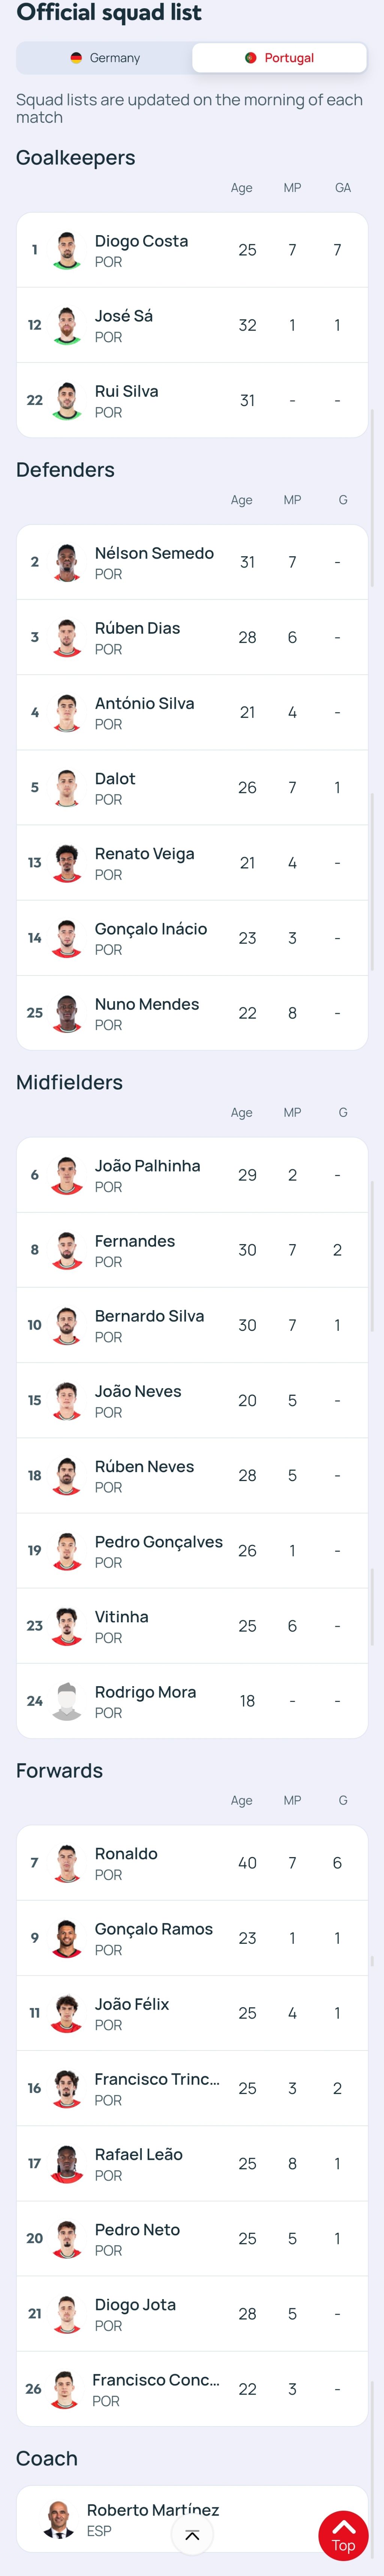384x2576 pixels.
Task: Click José Sá's goalkeeper avatar
Action: (67, 325)
